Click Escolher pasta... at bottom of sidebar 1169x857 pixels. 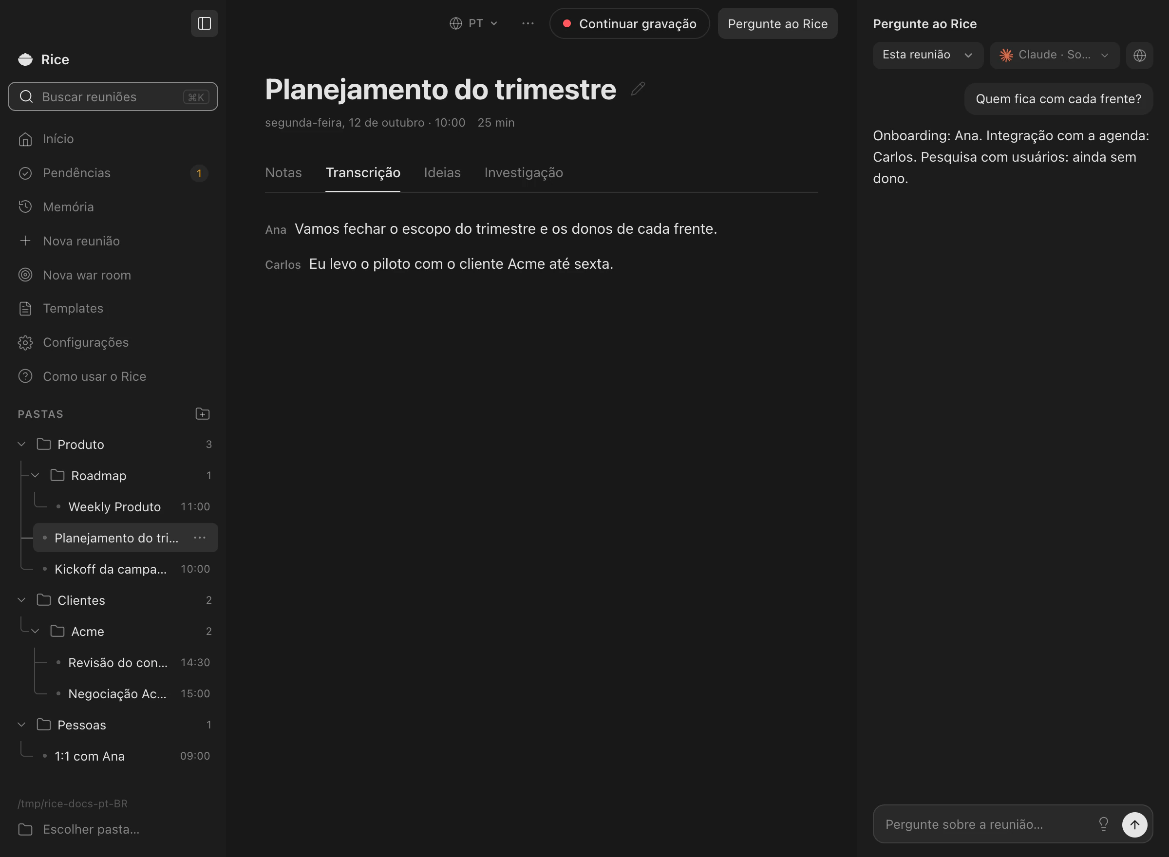113,829
